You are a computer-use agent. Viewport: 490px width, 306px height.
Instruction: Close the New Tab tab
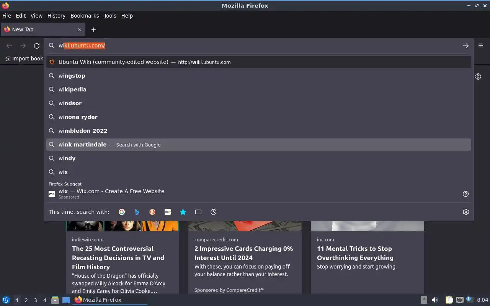tap(79, 29)
